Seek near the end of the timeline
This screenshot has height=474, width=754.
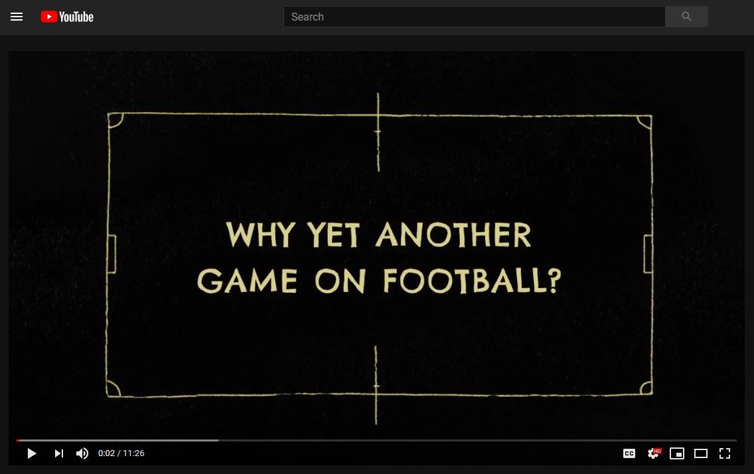click(727, 440)
